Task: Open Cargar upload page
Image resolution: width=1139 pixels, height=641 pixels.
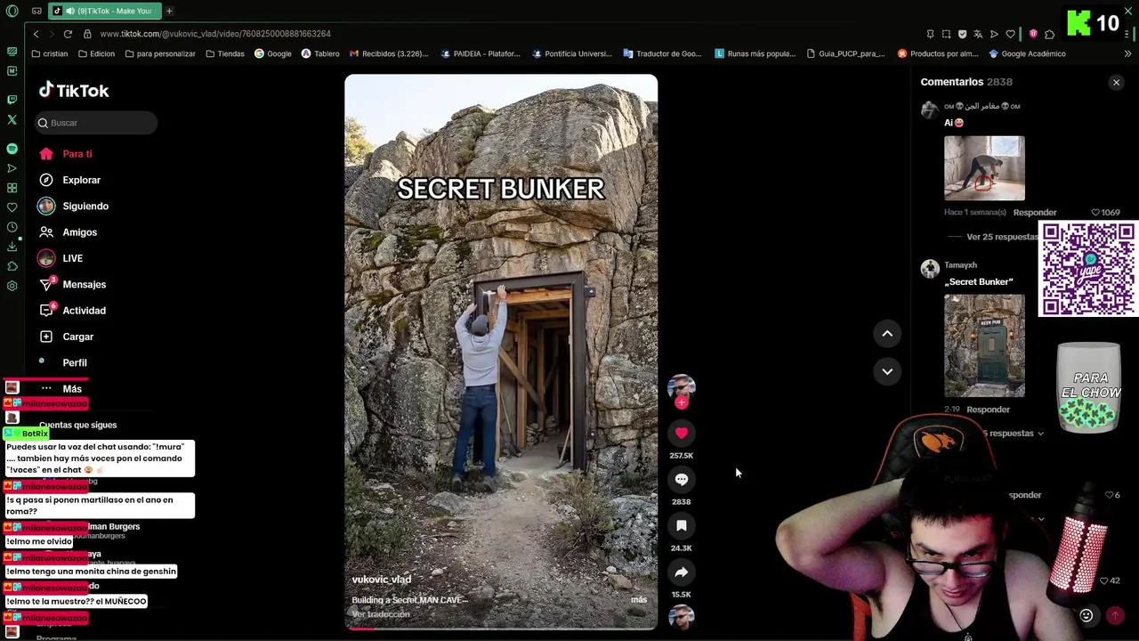Action: pyautogui.click(x=66, y=337)
